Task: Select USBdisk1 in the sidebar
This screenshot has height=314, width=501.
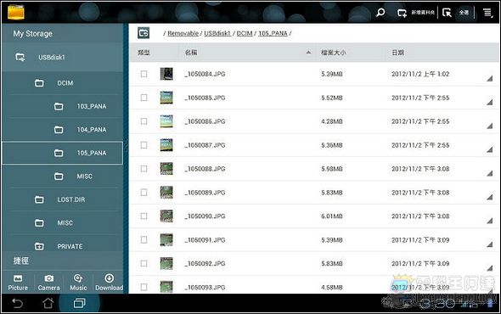Action: 62,57
